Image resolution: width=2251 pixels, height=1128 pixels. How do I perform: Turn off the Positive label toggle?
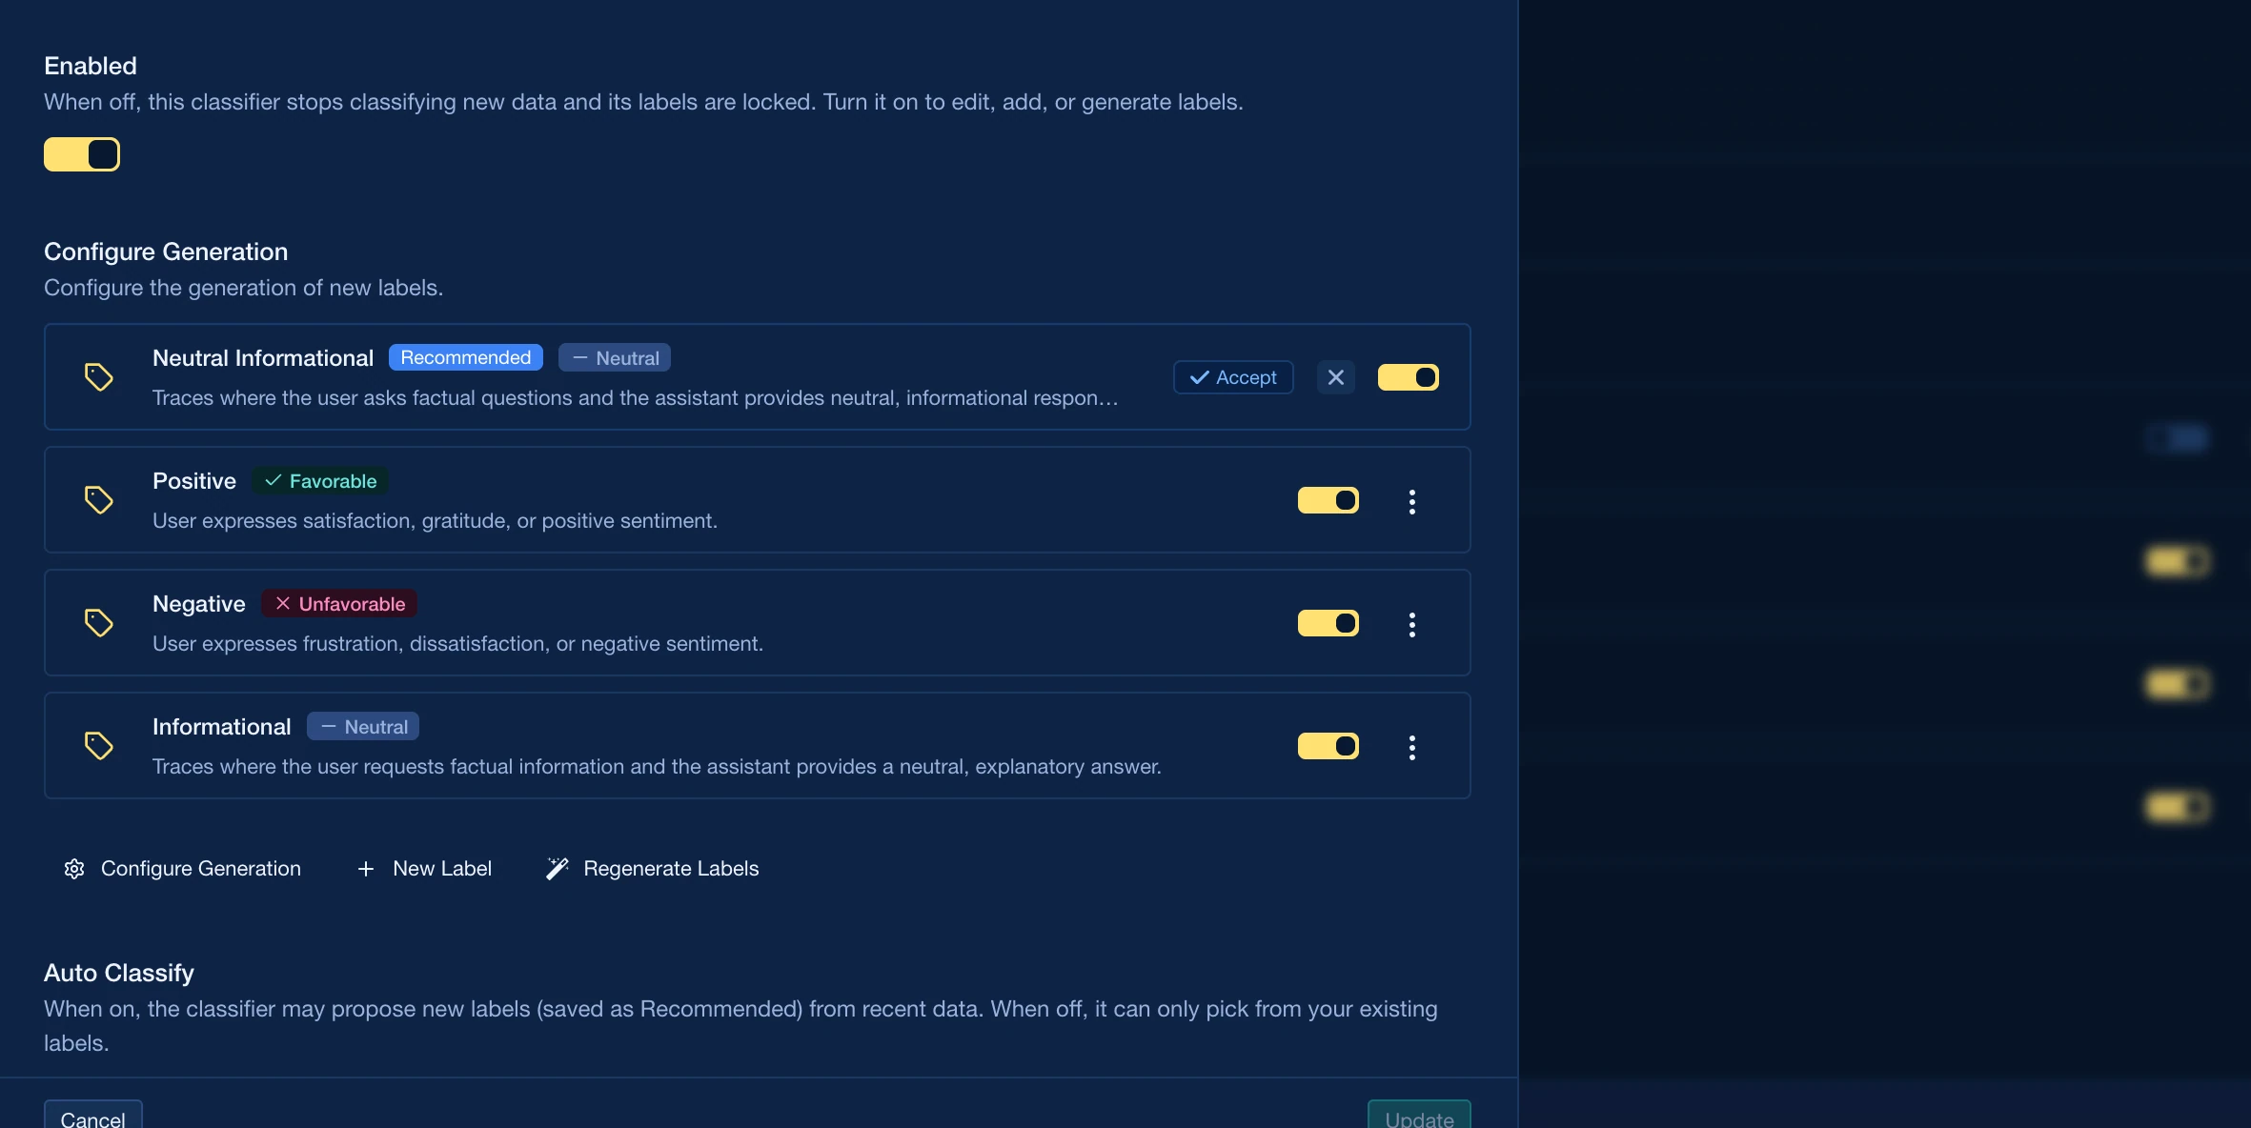point(1328,500)
